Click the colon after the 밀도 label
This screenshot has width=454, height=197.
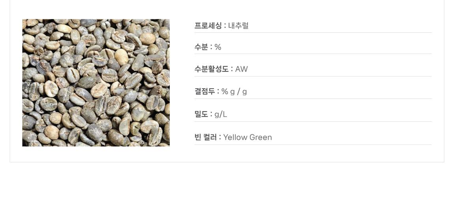pyautogui.click(x=211, y=115)
